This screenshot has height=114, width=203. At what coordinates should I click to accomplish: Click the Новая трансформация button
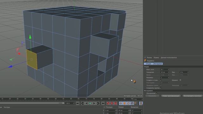tap(171, 96)
